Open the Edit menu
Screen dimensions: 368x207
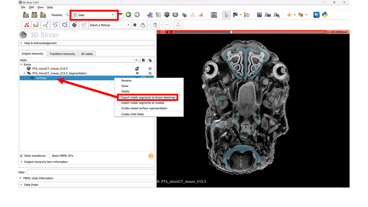(x=31, y=7)
